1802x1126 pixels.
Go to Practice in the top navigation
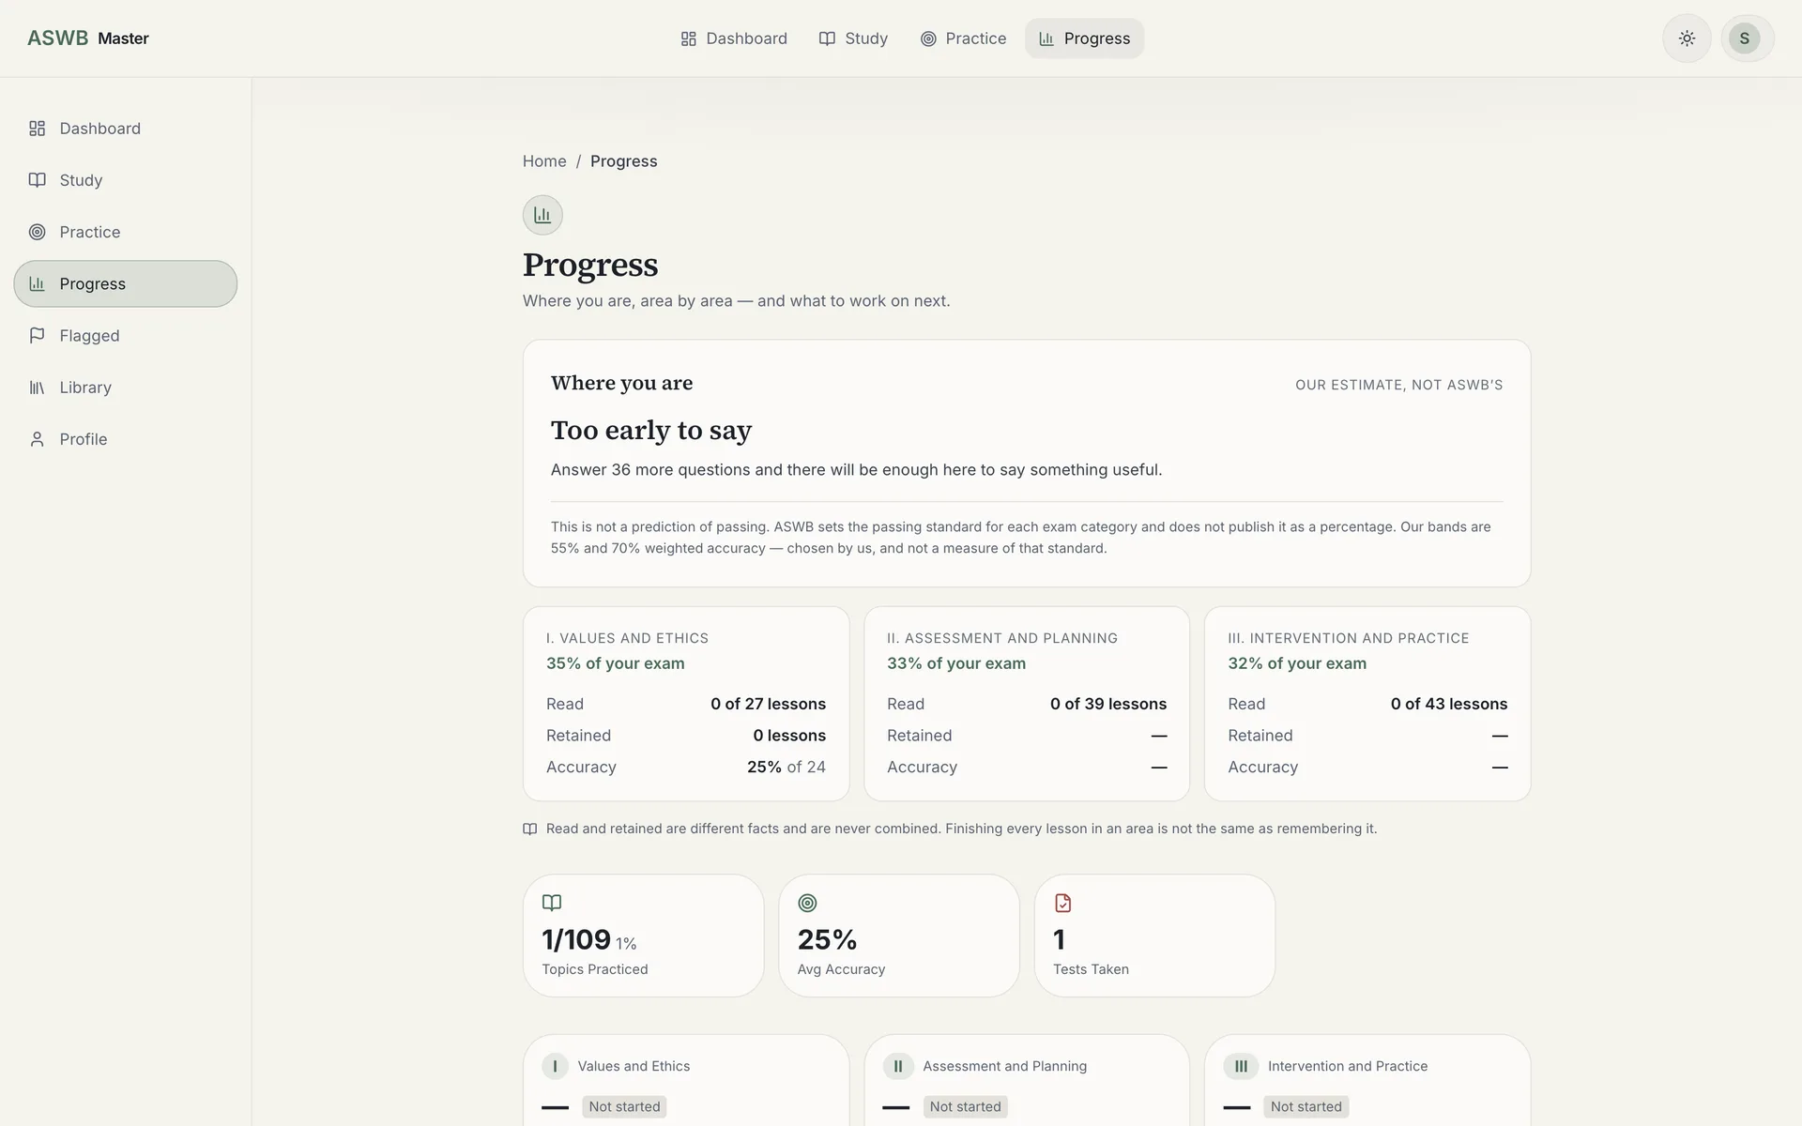(963, 38)
